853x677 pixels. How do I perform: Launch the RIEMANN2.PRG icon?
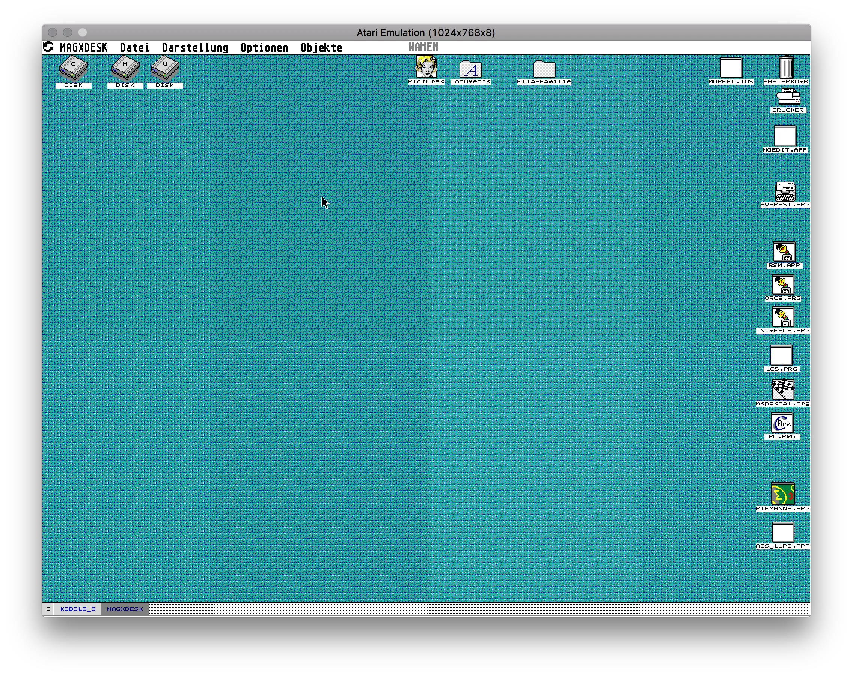tap(782, 494)
